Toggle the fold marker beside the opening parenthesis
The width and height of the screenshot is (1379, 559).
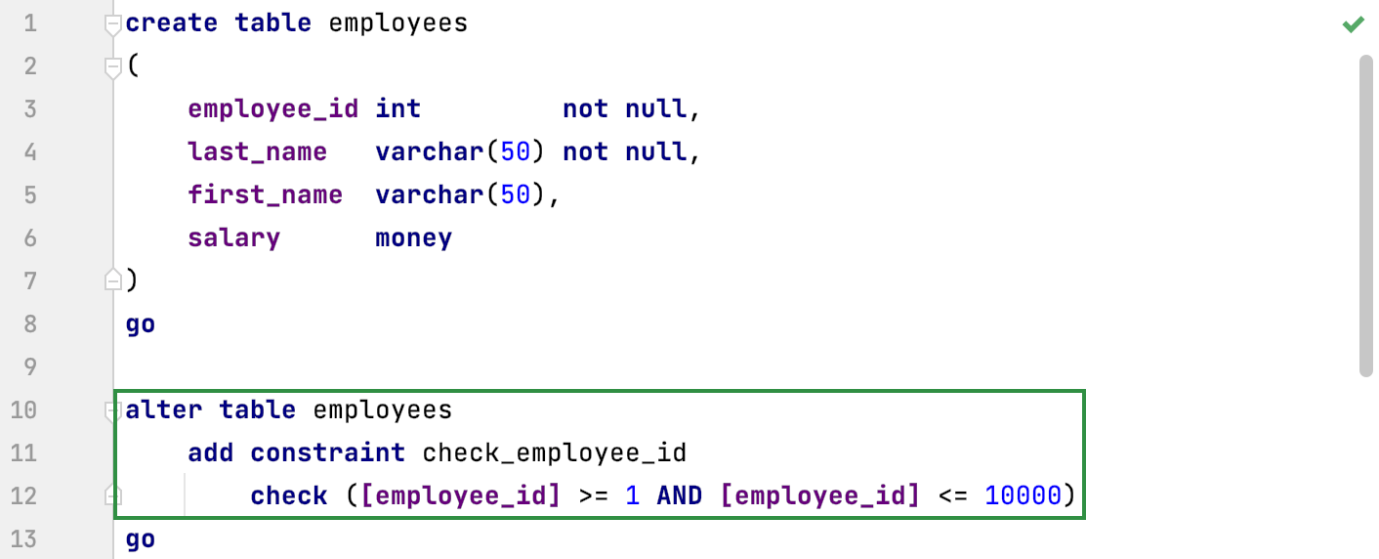(113, 67)
